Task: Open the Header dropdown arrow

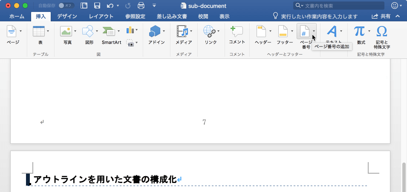Action: (x=270, y=31)
